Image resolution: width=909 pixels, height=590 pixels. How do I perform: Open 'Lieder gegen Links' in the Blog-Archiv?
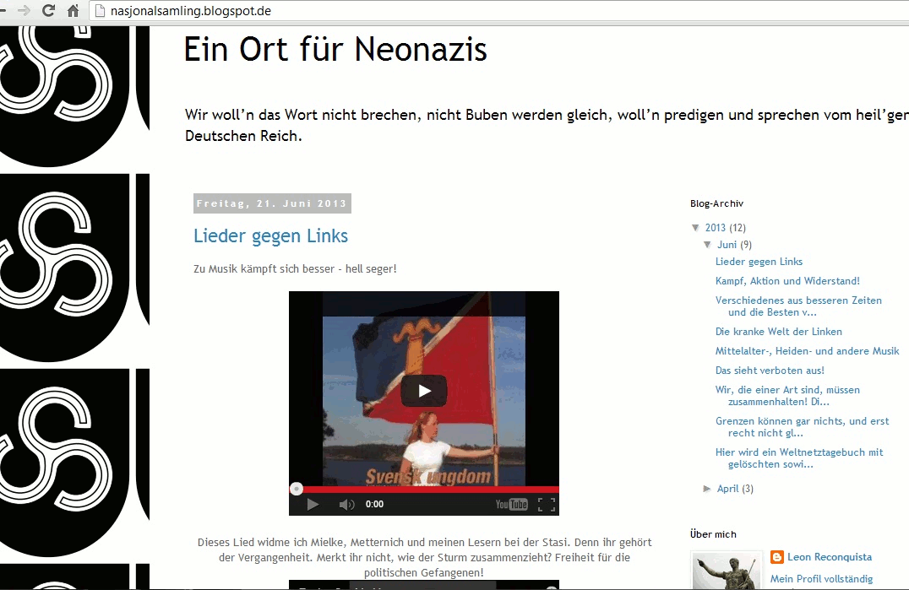[759, 262]
